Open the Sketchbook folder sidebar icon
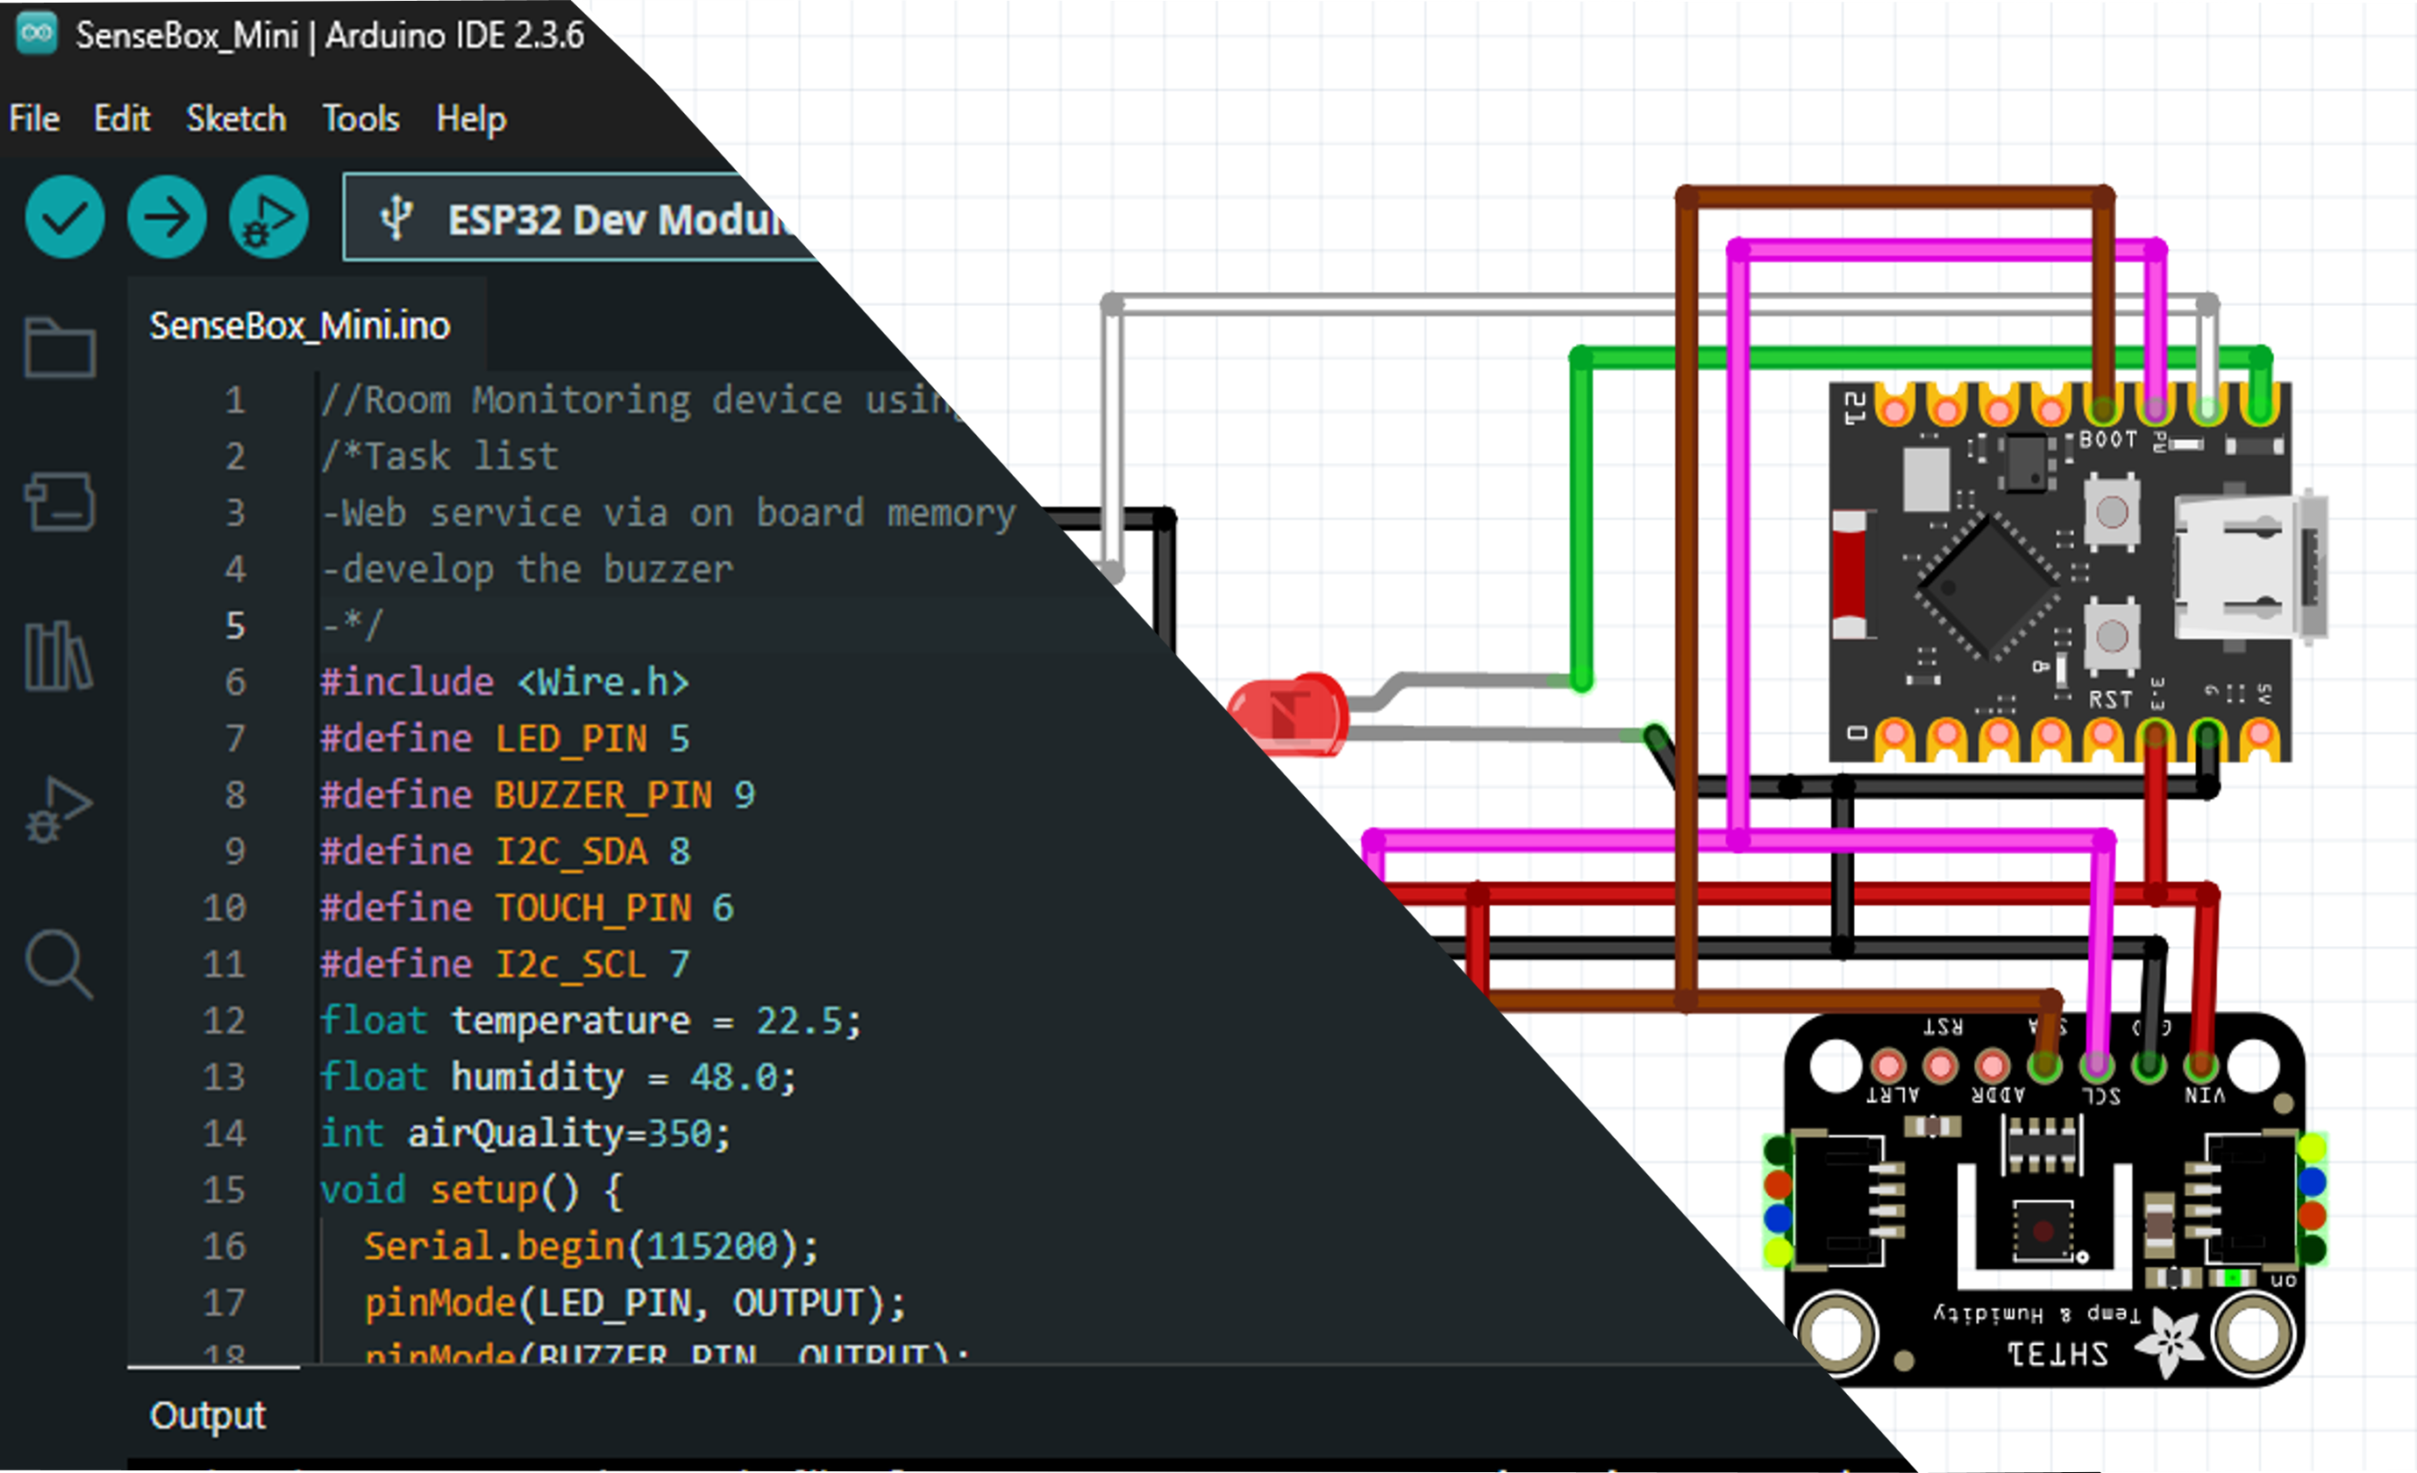 coord(60,347)
